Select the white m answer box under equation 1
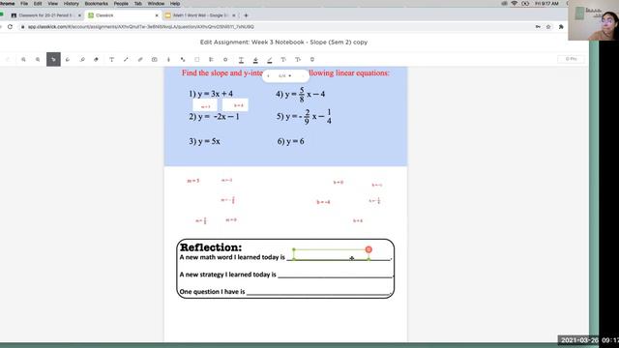This screenshot has width=619, height=348. point(205,105)
